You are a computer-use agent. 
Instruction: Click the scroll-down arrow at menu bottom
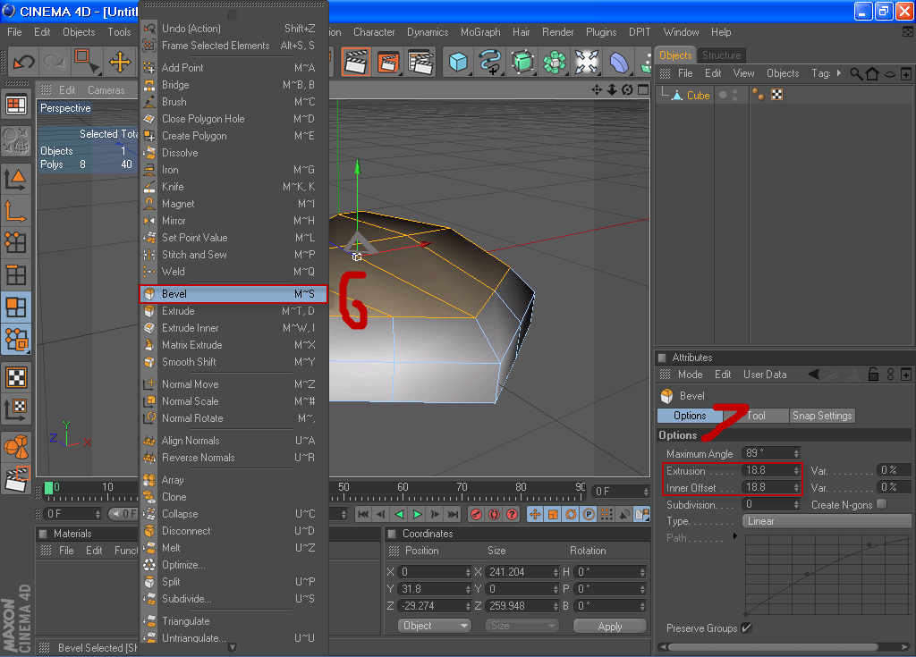(232, 647)
